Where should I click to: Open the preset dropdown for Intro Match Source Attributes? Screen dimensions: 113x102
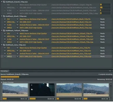point(17,48)
